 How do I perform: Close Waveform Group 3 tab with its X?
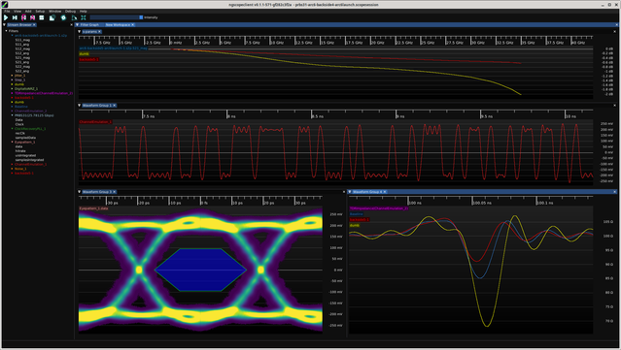[x=115, y=192]
